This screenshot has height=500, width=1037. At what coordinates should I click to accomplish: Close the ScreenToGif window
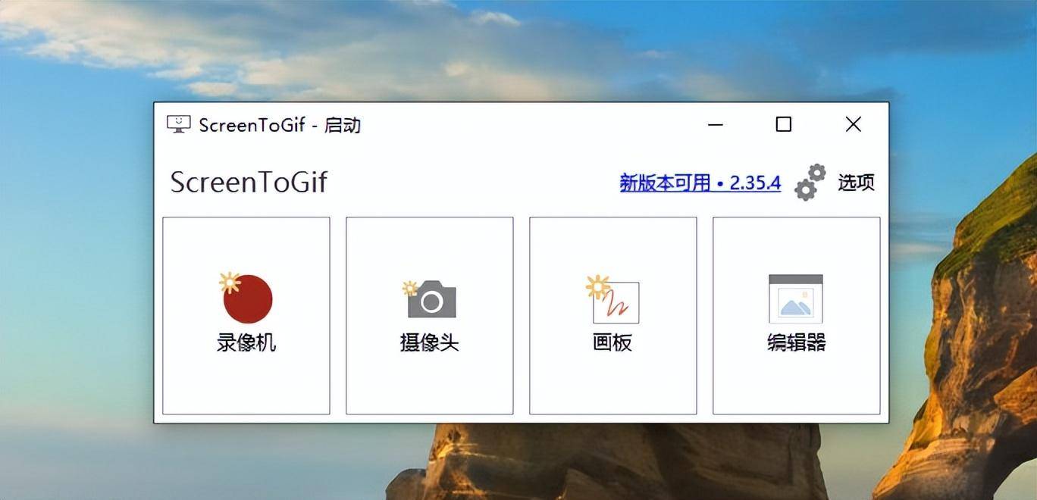(854, 124)
